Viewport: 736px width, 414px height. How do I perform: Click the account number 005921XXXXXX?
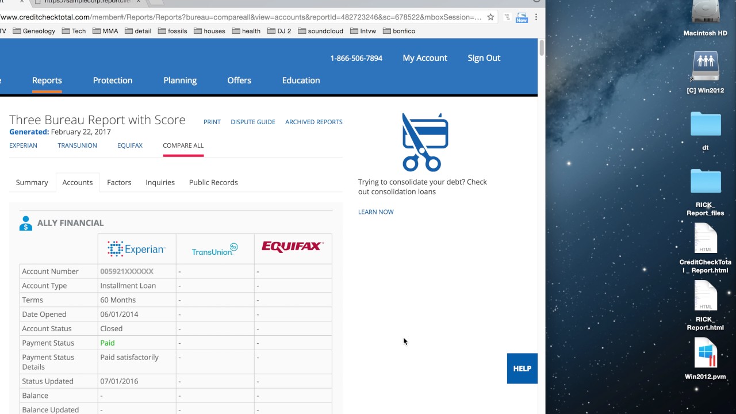coord(127,271)
